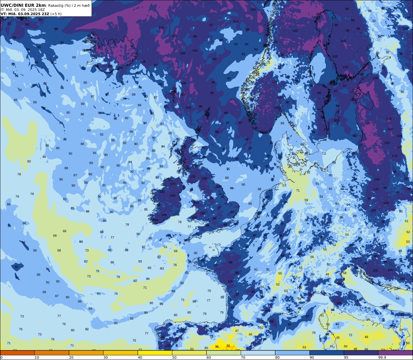Screen dimensions: 413x360
Task: Click the light green 60–70 swatch in the scale
Action: pos(224,353)
